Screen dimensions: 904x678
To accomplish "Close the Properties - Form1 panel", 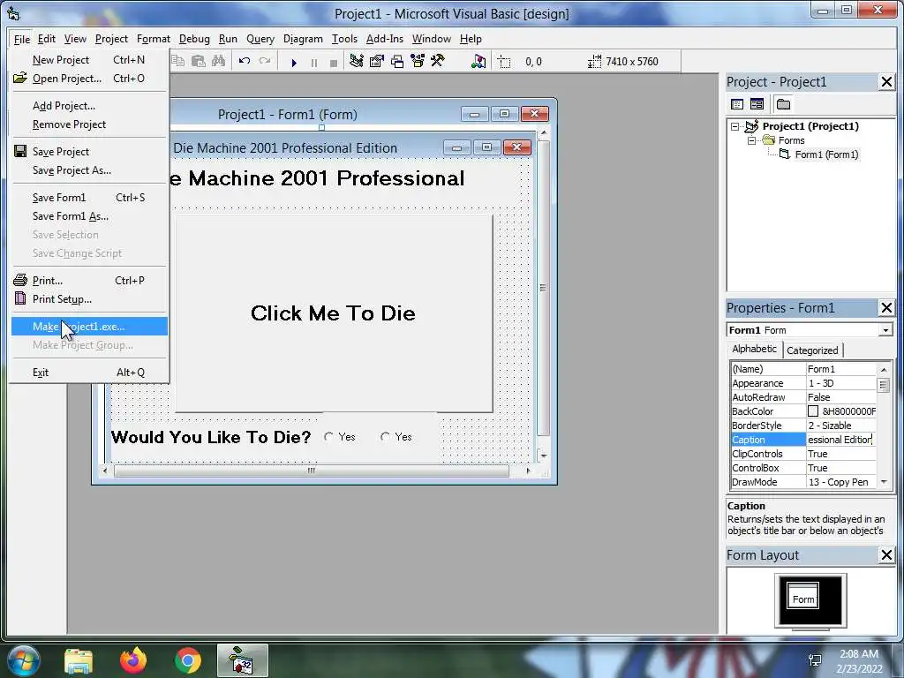I will tap(886, 308).
